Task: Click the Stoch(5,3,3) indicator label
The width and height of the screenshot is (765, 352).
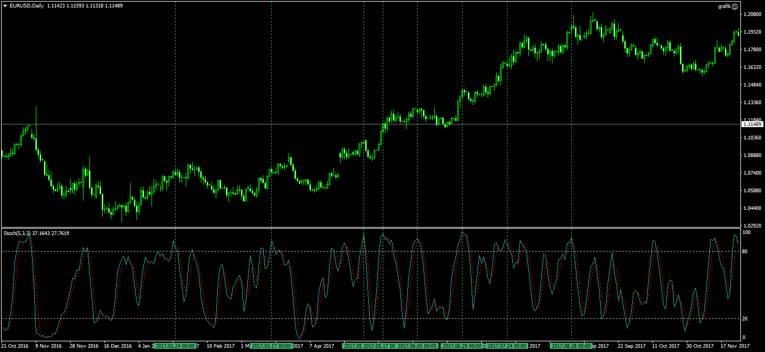Action: pos(17,233)
